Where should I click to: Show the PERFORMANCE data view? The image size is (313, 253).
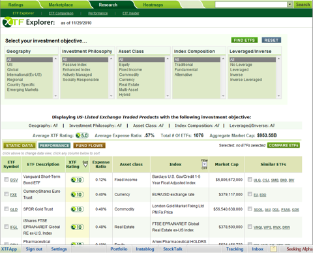54,146
